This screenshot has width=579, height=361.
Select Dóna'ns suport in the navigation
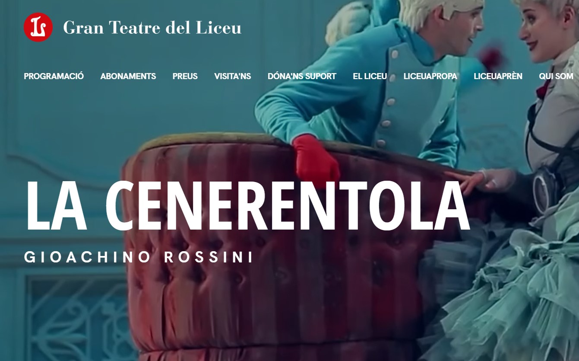(x=302, y=76)
